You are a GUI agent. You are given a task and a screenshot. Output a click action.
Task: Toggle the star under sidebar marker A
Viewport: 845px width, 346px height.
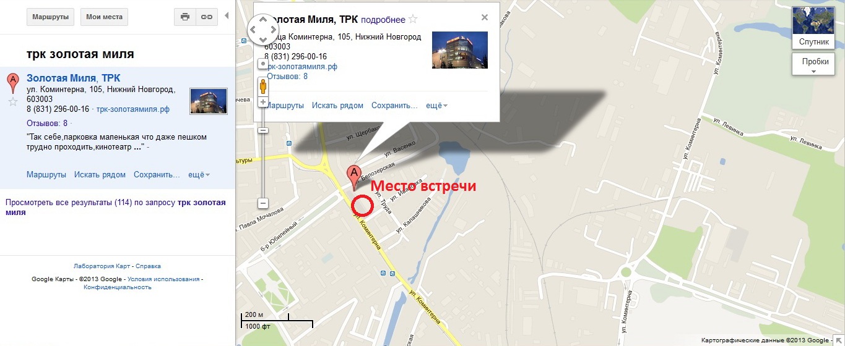coord(12,101)
